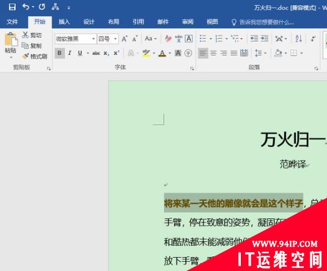Toggle strikethrough abc button
Viewport: 327px width, 271px height.
pos(96,53)
